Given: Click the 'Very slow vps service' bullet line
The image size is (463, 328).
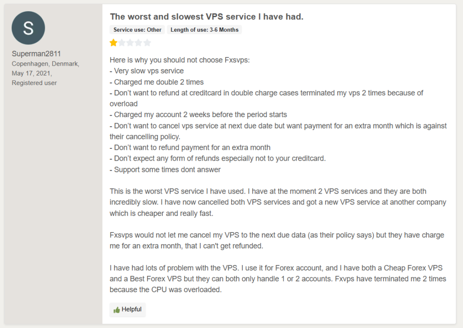Looking at the screenshot, I should coord(147,71).
